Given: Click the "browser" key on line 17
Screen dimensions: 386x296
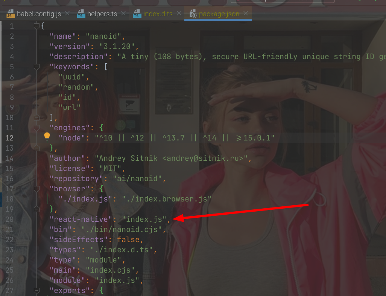Looking at the screenshot, I should tap(70, 189).
